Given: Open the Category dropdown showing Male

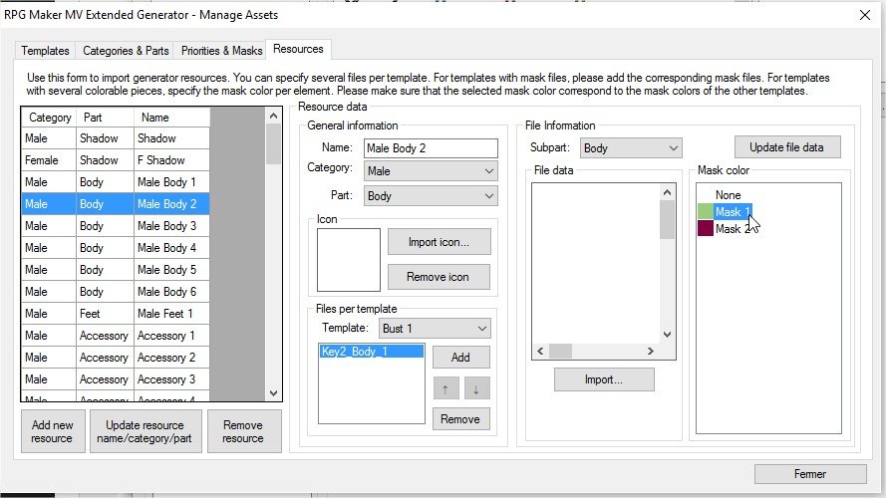Looking at the screenshot, I should tap(431, 171).
